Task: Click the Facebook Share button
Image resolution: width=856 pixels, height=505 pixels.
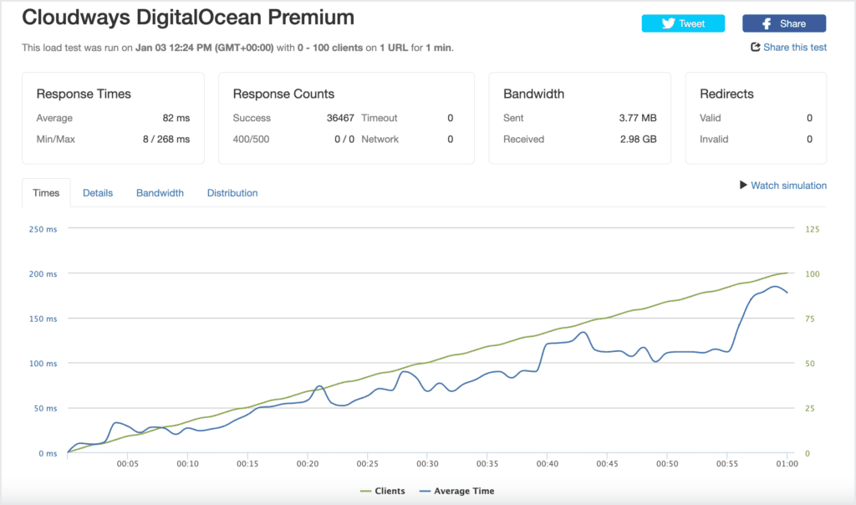Action: pyautogui.click(x=784, y=23)
